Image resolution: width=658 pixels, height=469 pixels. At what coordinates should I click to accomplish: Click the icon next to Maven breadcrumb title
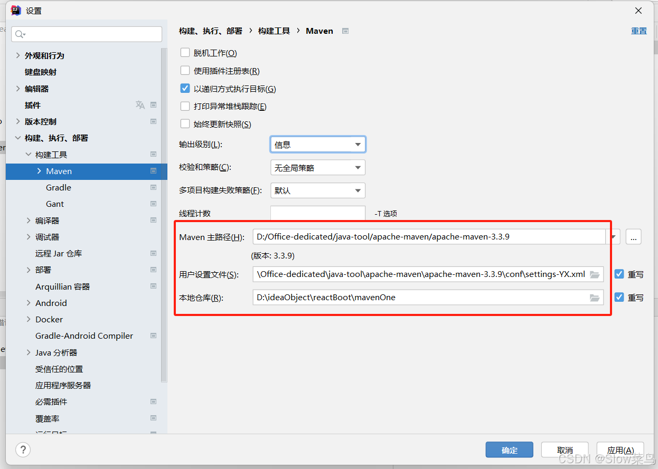345,31
